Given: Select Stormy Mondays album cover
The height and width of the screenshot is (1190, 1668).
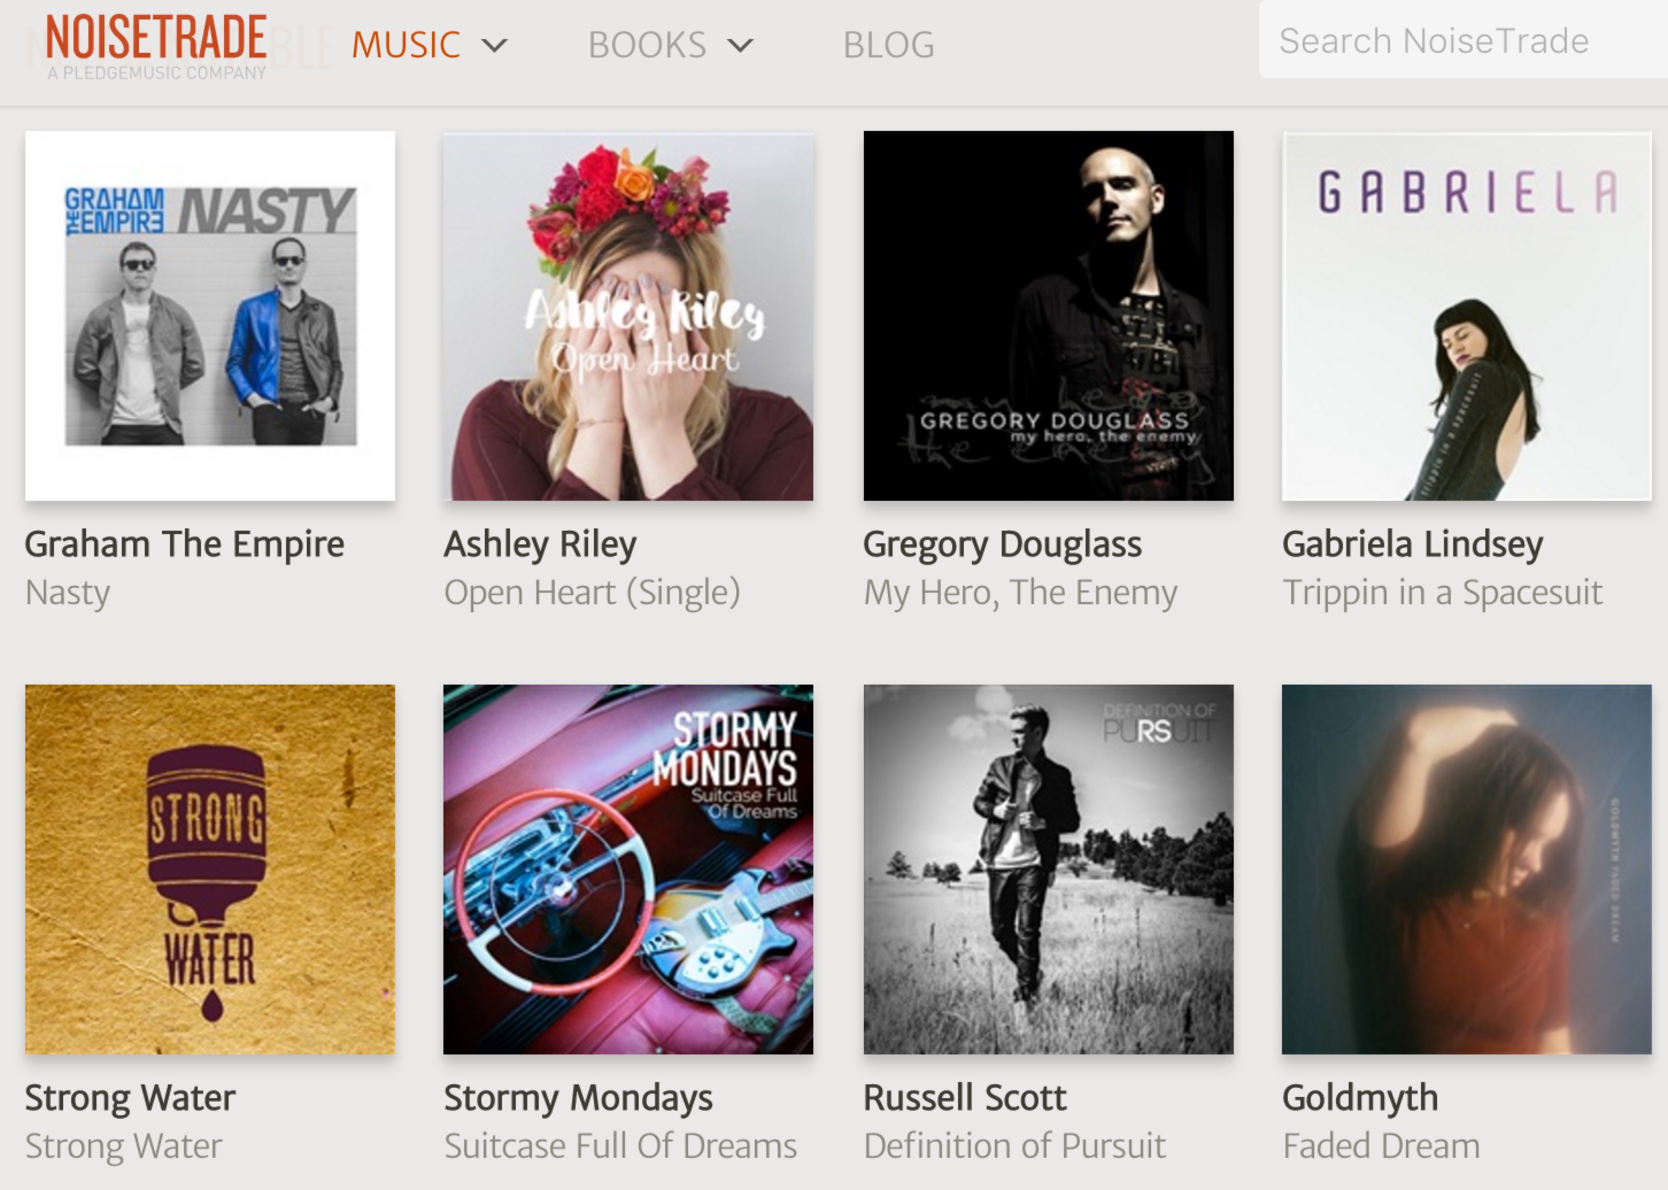Looking at the screenshot, I should pos(628,869).
